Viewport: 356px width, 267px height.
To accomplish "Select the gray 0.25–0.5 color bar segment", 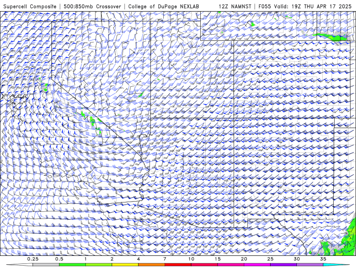I will pos(46,265).
